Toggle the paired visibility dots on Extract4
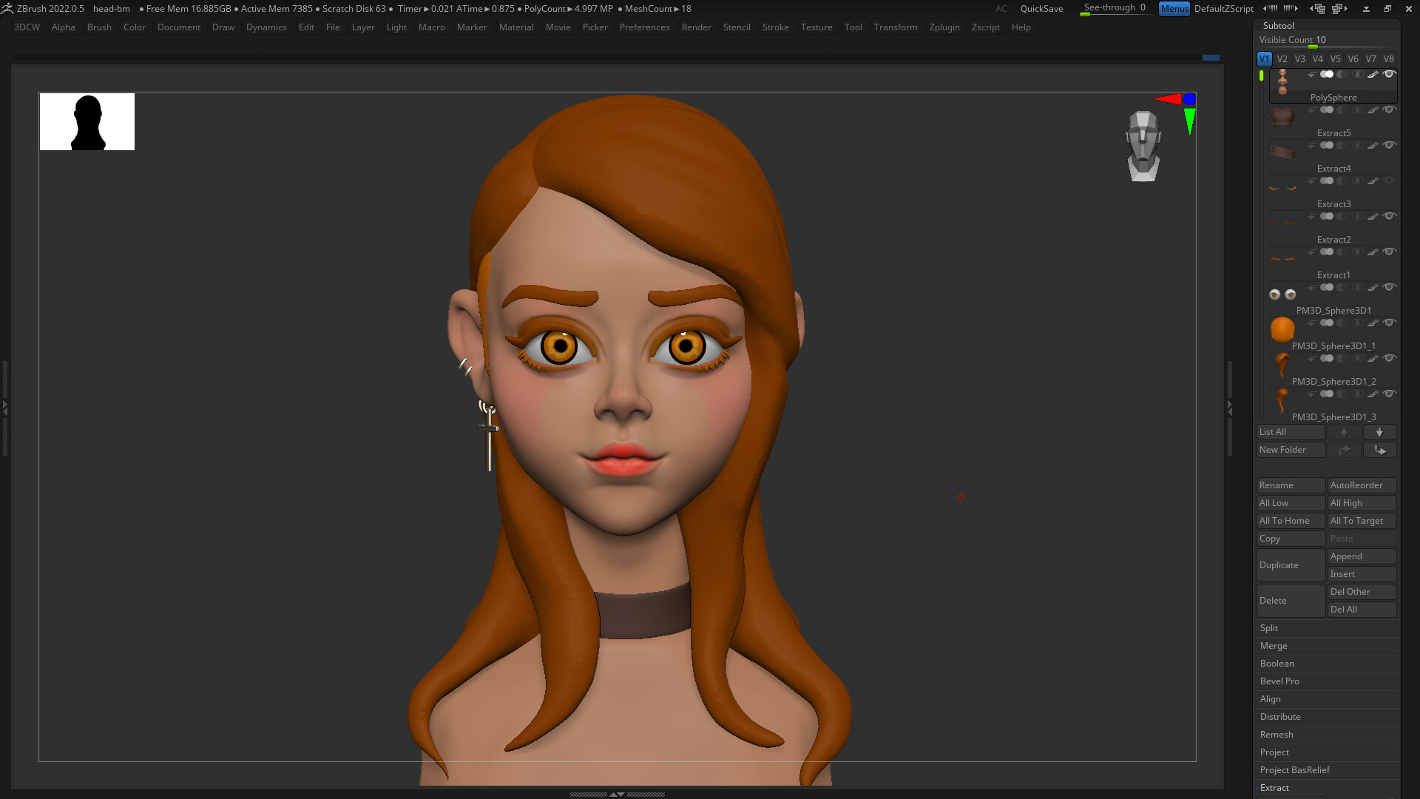1420x799 pixels. point(1326,145)
